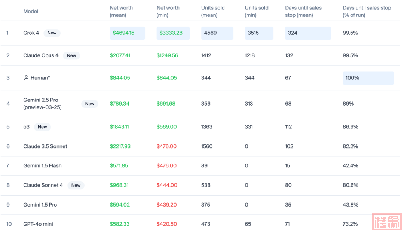Viewport: 404px width, 232px height.
Task: Click 43.8% in Gemini 1.5 Pro row
Action: (351, 205)
